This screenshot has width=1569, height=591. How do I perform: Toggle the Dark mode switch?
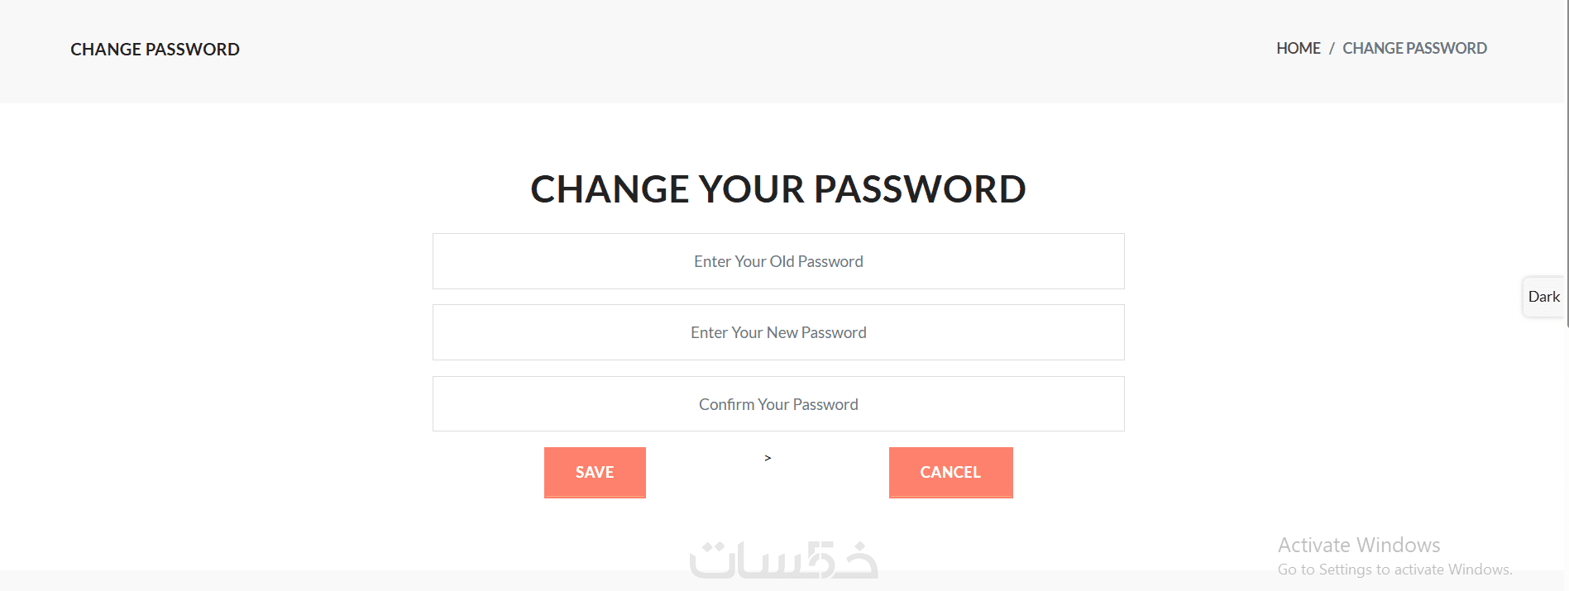coord(1543,297)
